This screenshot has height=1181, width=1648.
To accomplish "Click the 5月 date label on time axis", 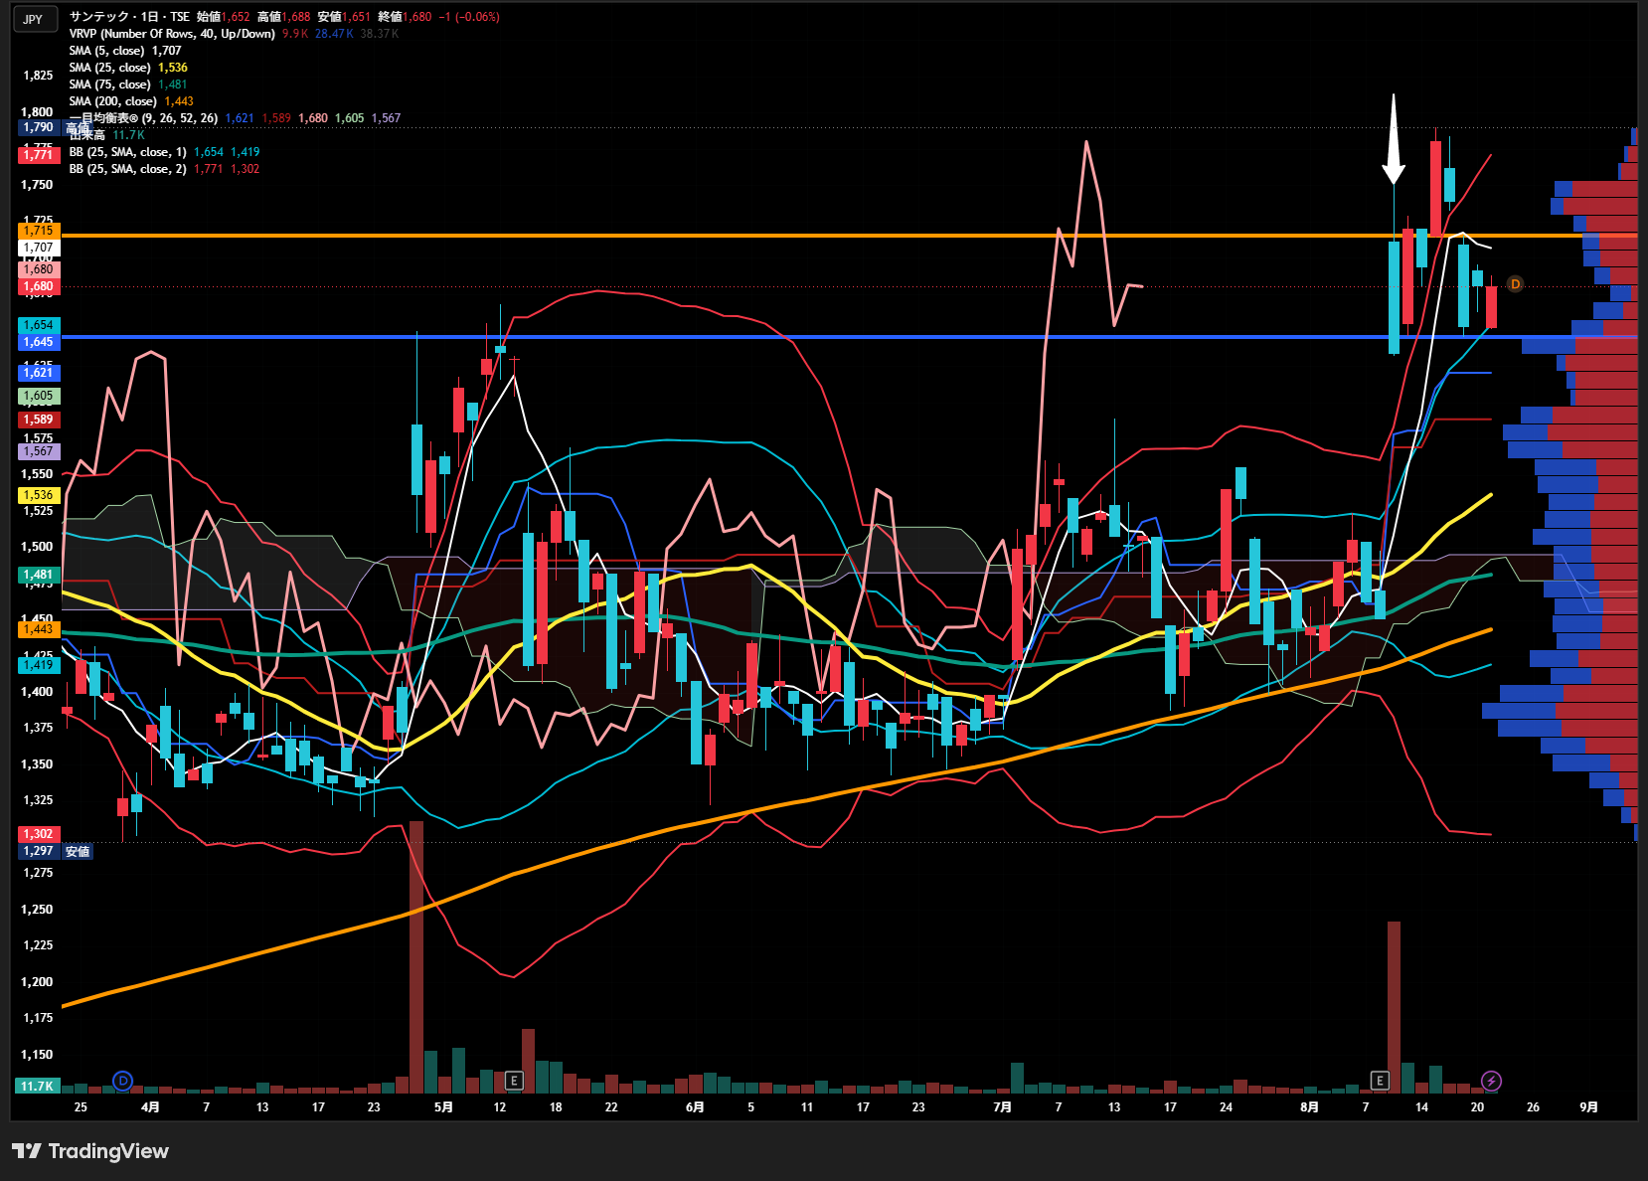I will 443,1106.
